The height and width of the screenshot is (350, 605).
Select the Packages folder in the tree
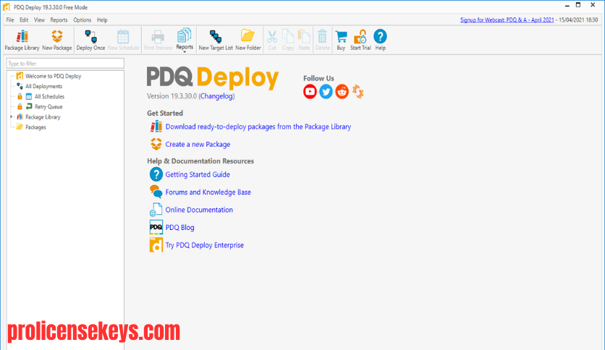tap(35, 127)
